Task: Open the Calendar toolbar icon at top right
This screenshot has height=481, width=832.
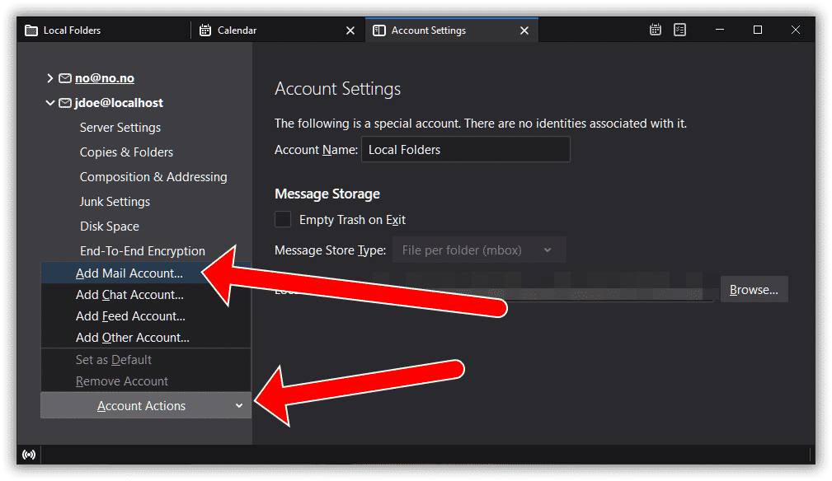Action: 656,30
